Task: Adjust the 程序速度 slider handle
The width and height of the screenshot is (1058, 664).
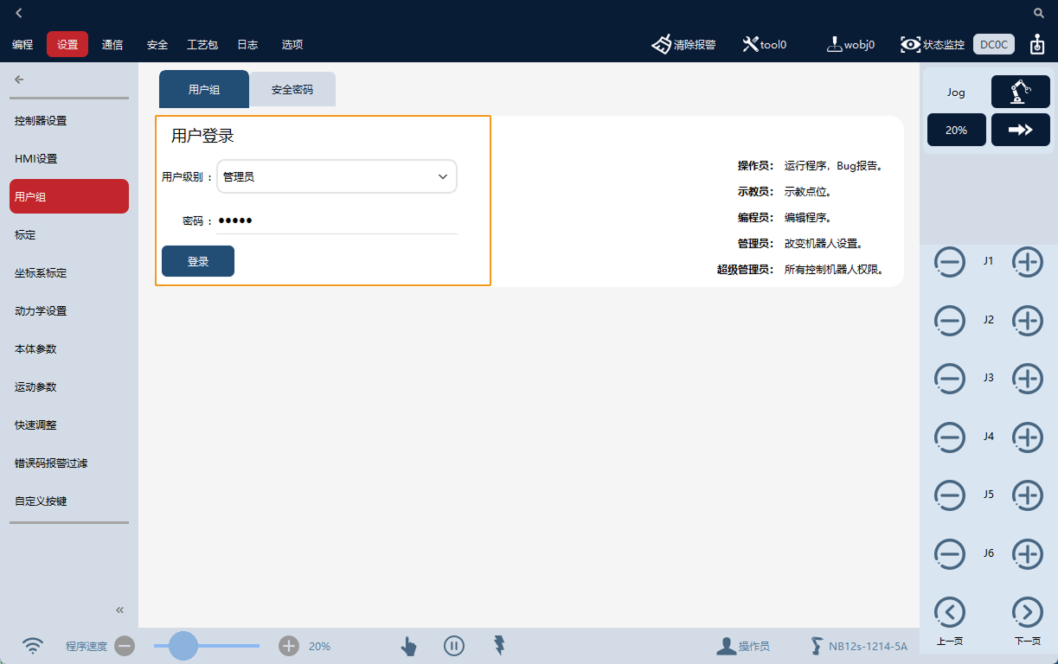Action: (x=183, y=646)
